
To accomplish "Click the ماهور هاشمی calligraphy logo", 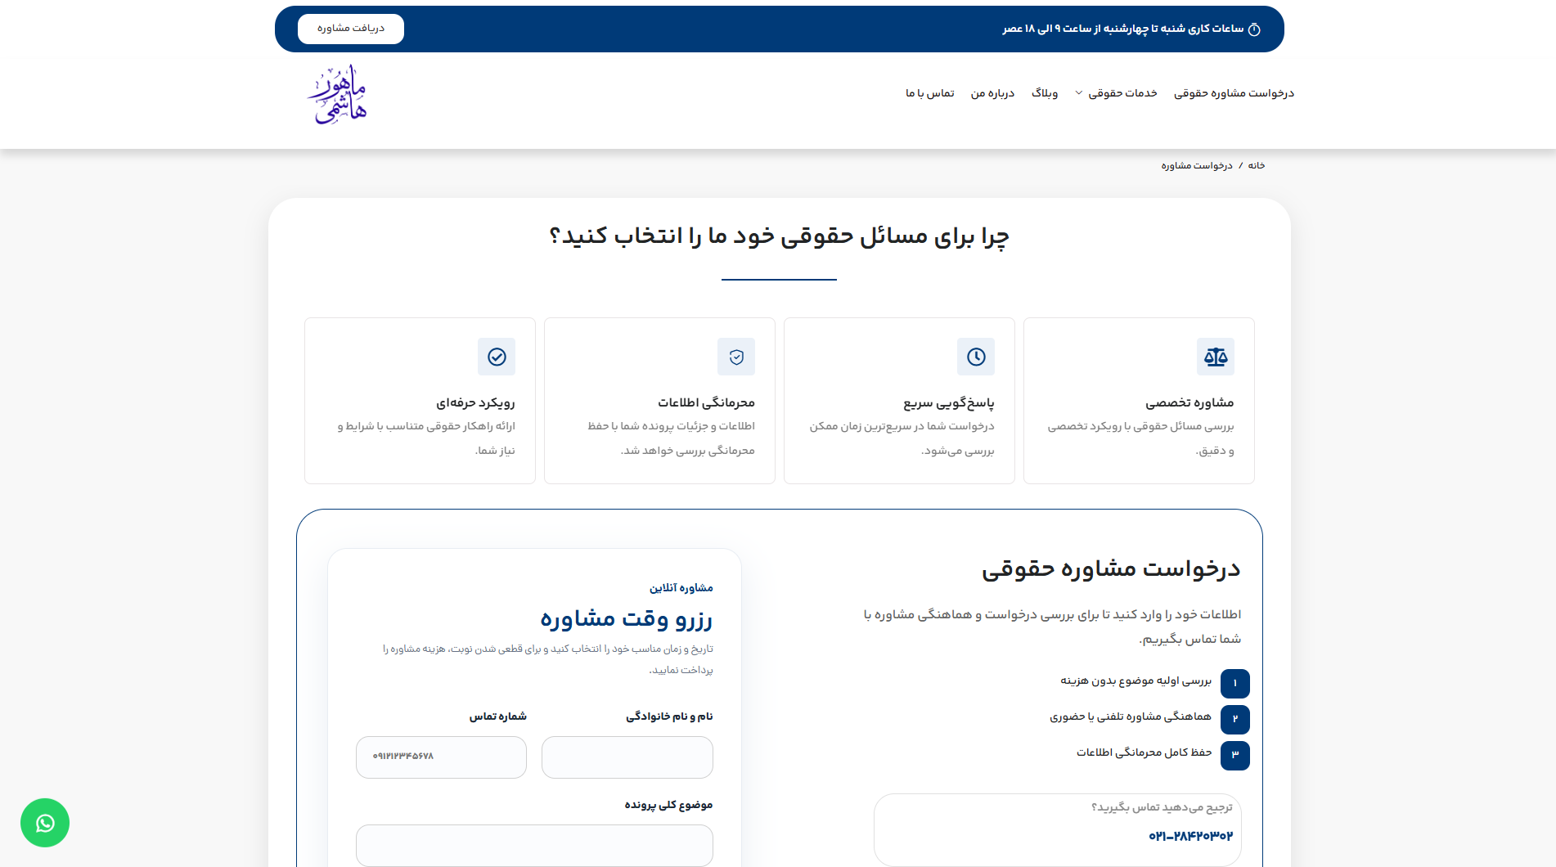I will coord(338,95).
